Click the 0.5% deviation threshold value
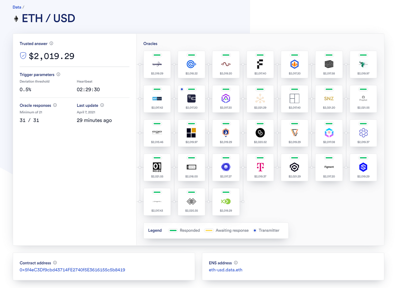The height and width of the screenshot is (288, 395). coord(25,90)
